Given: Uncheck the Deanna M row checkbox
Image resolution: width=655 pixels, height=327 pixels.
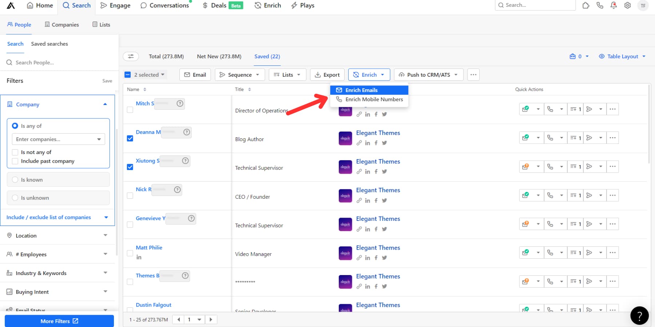Looking at the screenshot, I should (130, 138).
